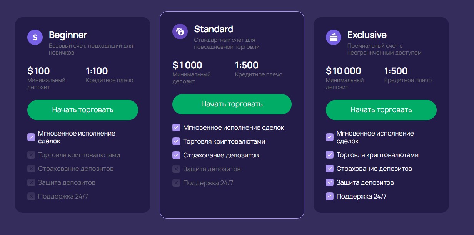Click the Standard plan 1:500 leverage value
This screenshot has height=235, width=474.
point(247,65)
